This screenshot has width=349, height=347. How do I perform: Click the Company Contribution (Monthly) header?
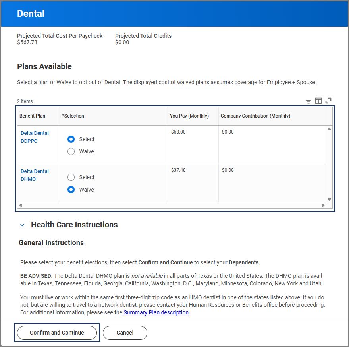pos(255,116)
